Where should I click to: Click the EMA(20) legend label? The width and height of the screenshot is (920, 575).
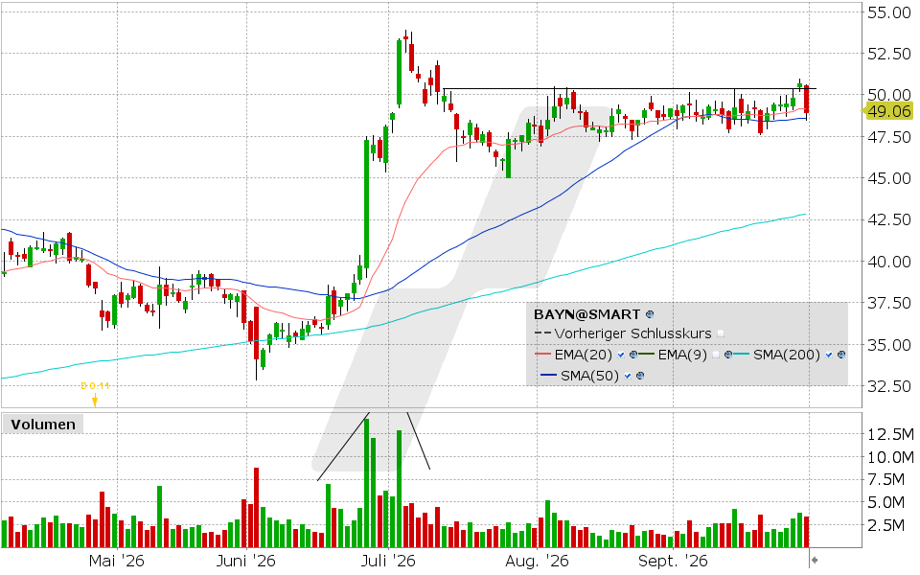tap(584, 355)
